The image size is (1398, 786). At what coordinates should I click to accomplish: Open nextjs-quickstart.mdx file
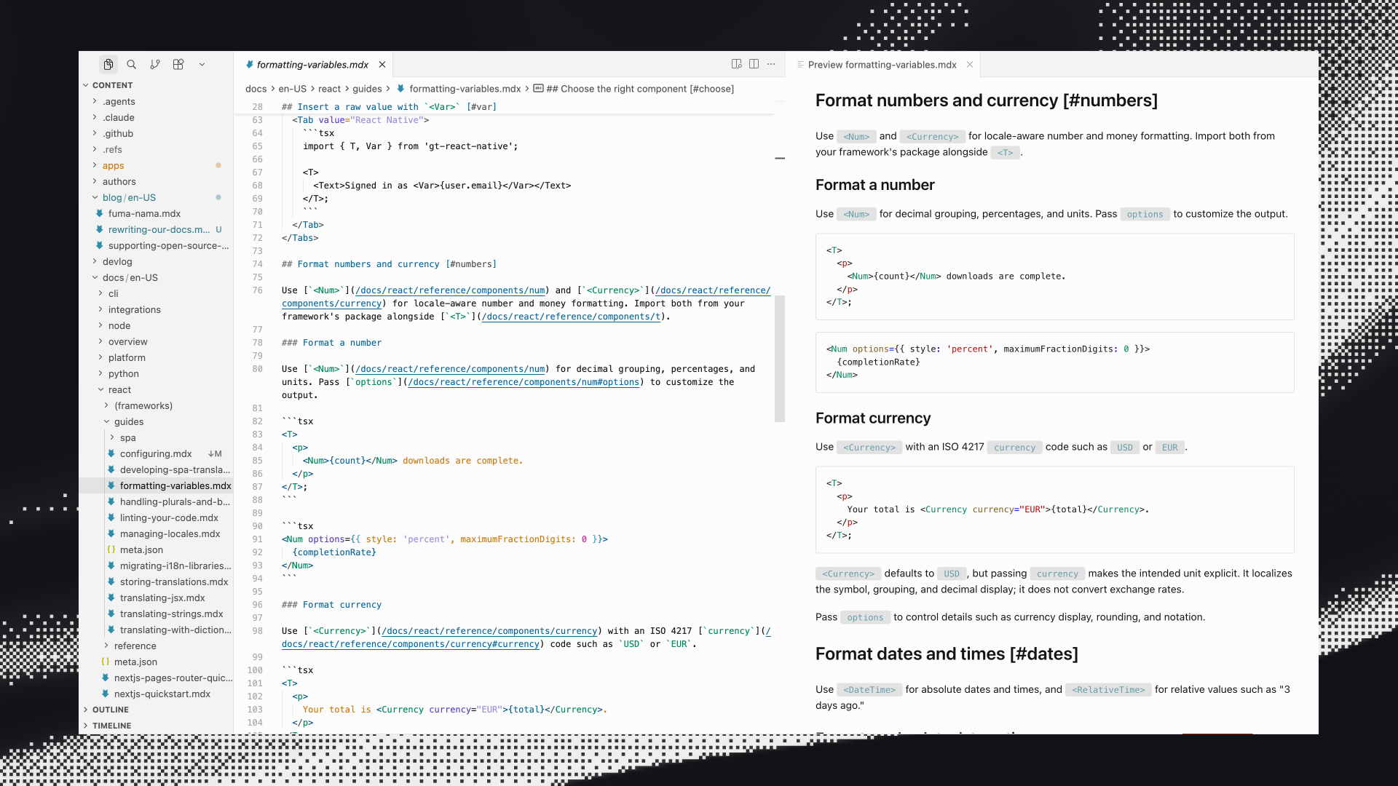pos(156,694)
